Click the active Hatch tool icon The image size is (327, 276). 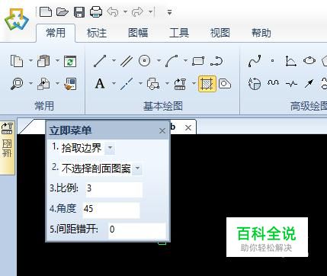[207, 84]
